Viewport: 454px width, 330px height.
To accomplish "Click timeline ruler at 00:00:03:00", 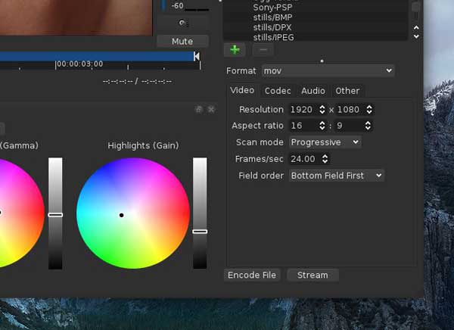I will click(80, 64).
